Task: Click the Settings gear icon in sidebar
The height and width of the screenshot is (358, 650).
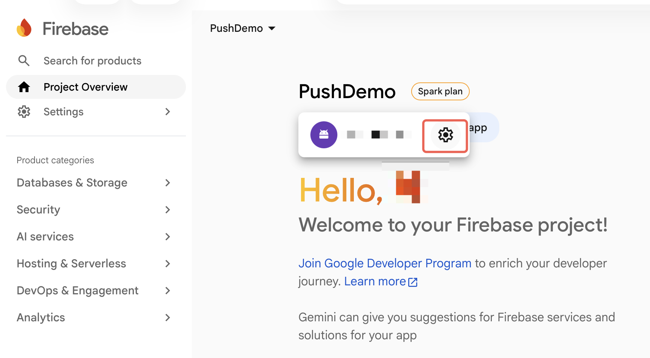Action: pyautogui.click(x=24, y=112)
